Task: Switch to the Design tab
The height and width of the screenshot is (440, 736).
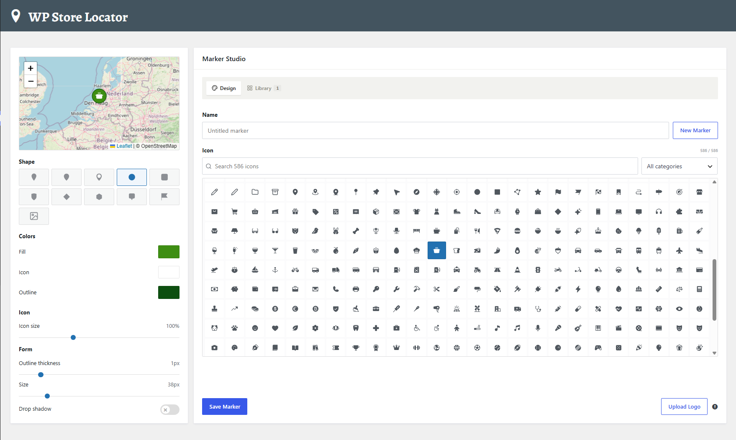Action: coord(224,88)
